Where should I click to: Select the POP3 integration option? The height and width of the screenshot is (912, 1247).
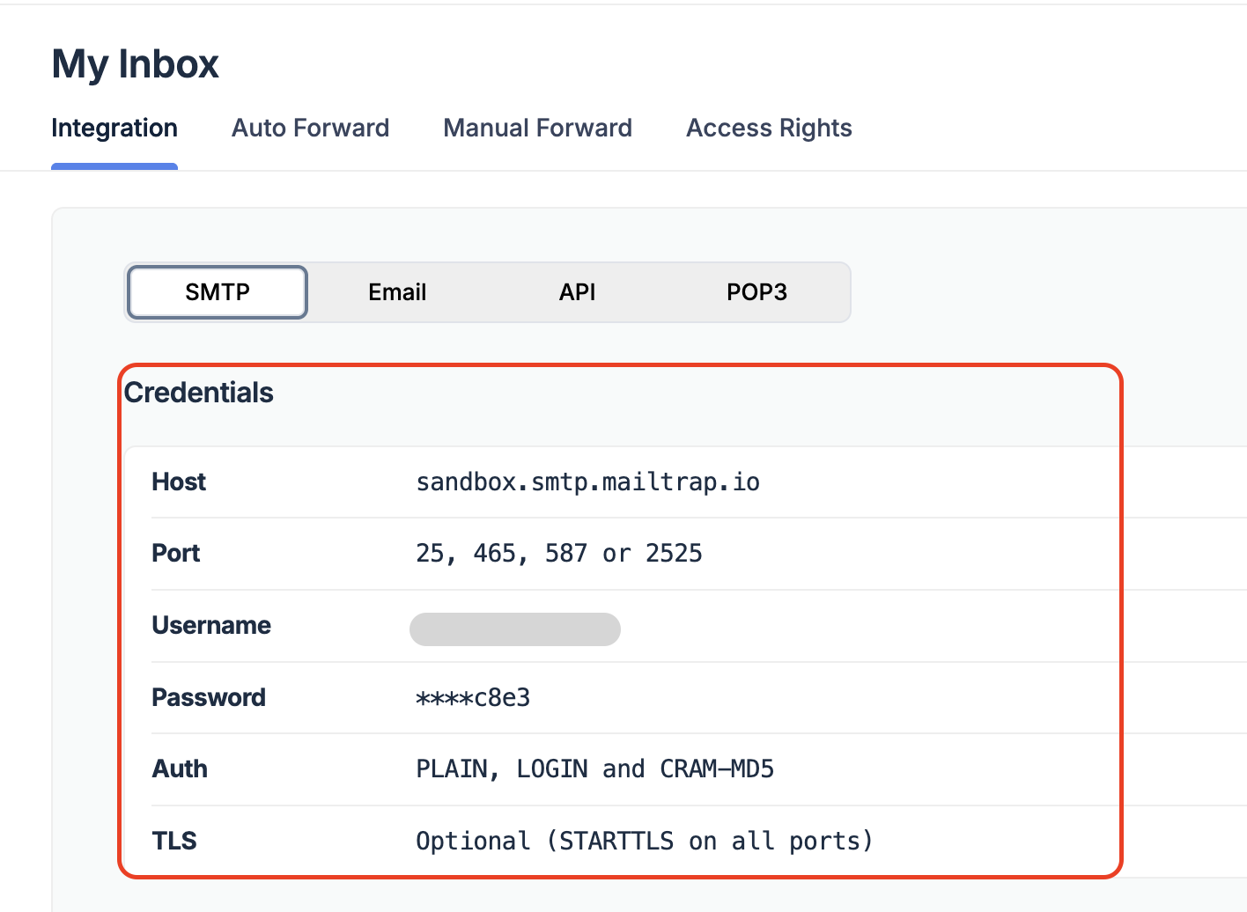pos(756,291)
